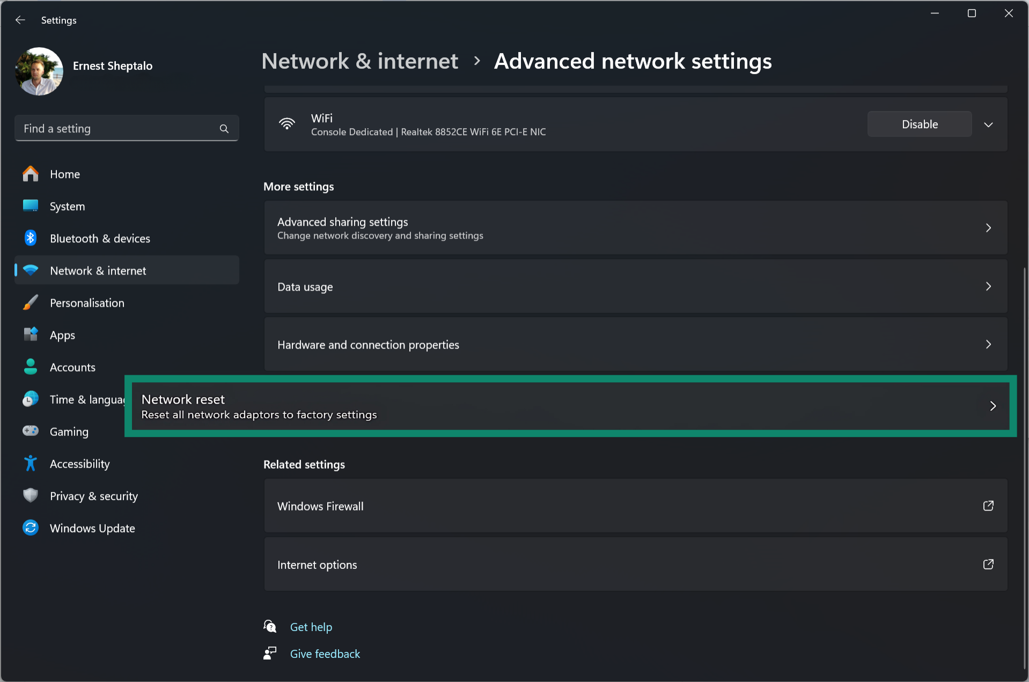Image resolution: width=1029 pixels, height=682 pixels.
Task: Open the System settings icon in sidebar
Action: pos(31,206)
